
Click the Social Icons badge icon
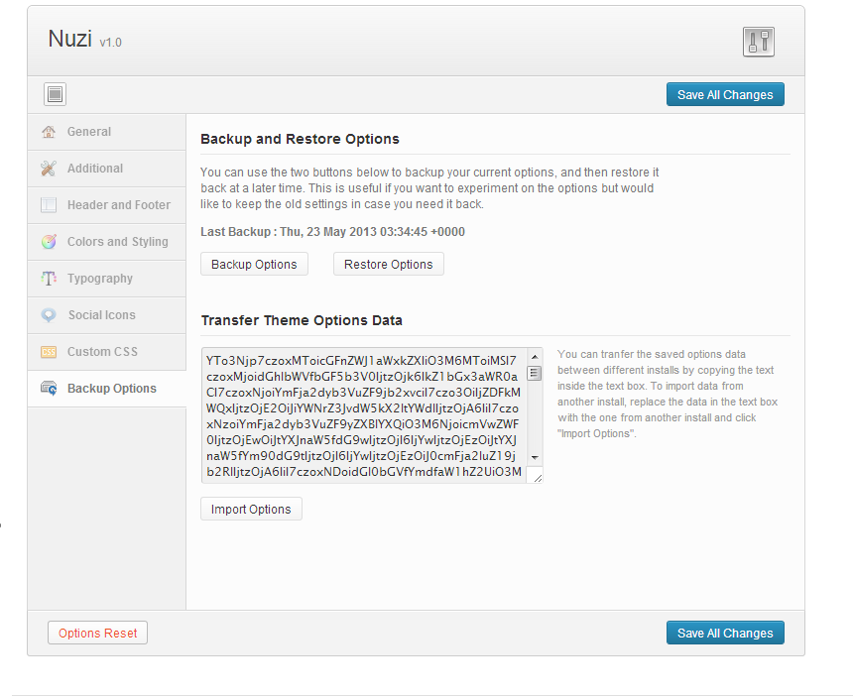(x=51, y=315)
